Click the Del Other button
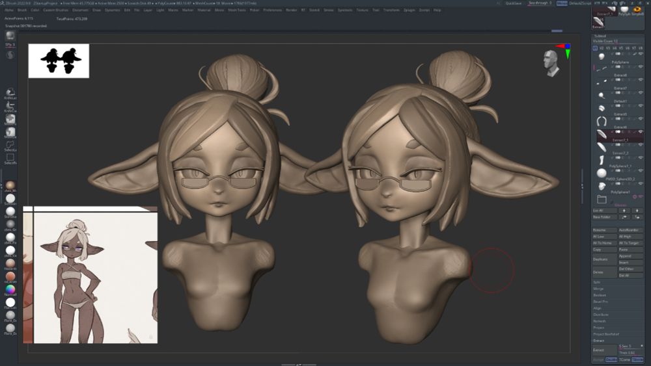 pos(630,269)
